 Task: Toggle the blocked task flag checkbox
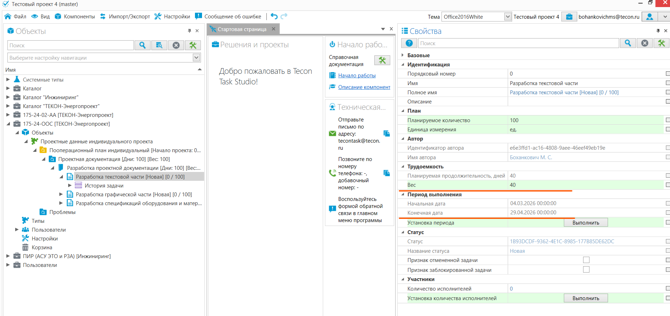586,270
